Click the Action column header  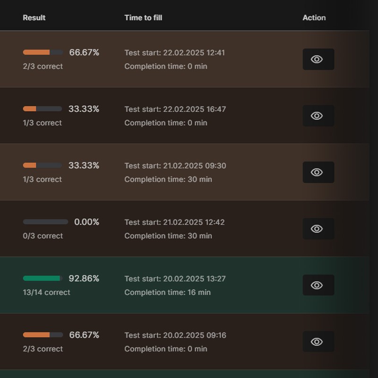[314, 17]
